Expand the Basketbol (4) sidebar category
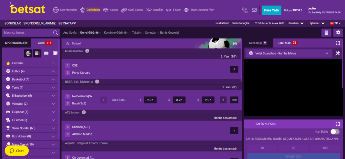This screenshot has height=159, width=345. point(30,79)
